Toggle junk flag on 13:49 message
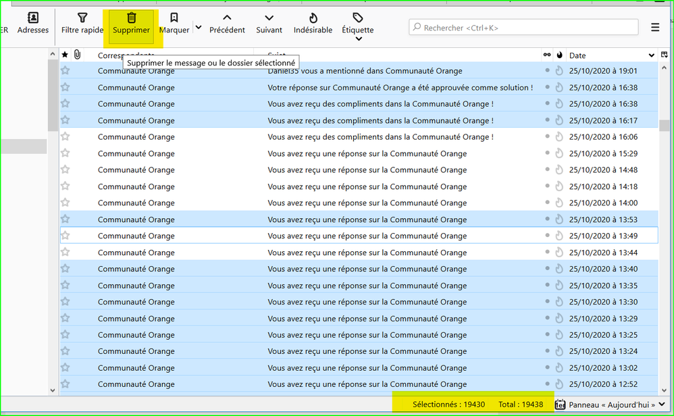674x416 pixels. click(559, 236)
